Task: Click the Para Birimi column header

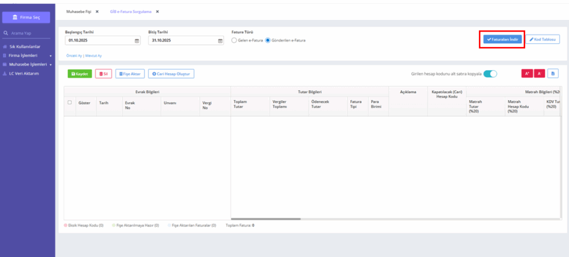Action: point(378,106)
